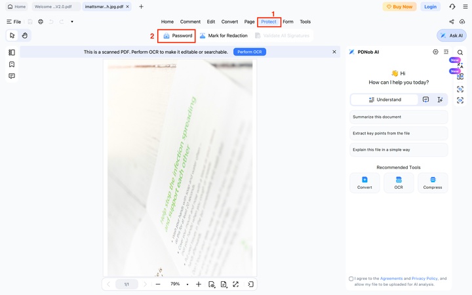Click the Login button

click(x=430, y=7)
